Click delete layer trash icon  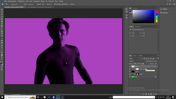[x=156, y=94]
